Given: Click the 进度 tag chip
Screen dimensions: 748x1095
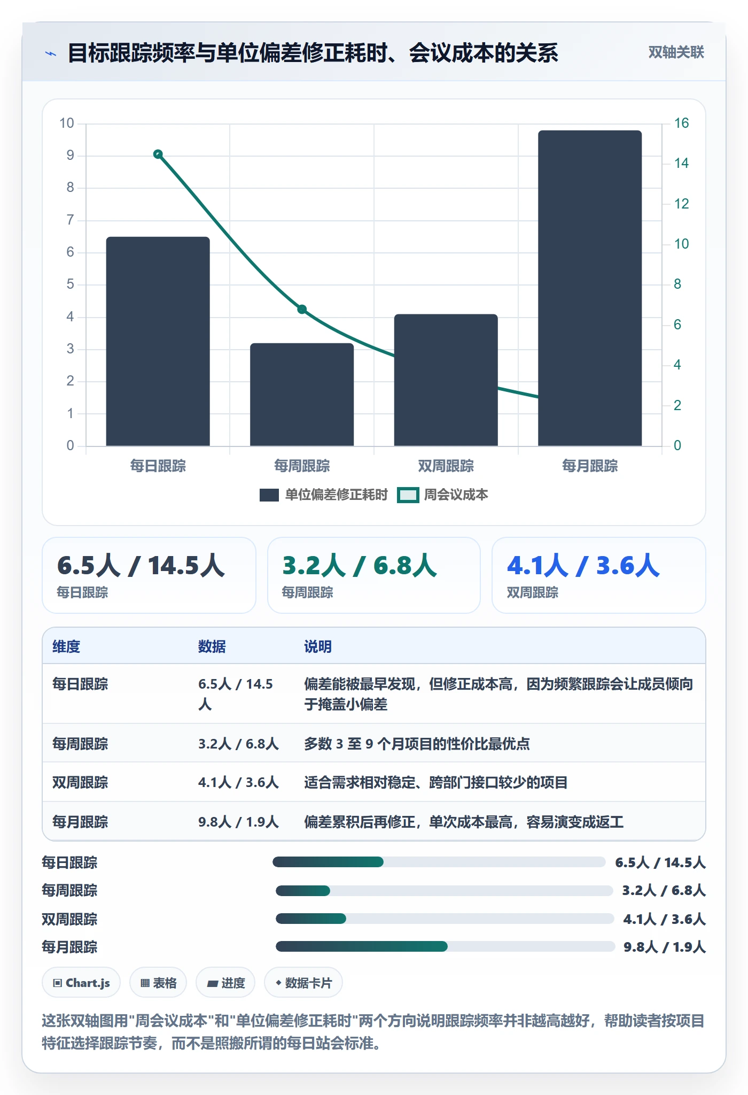Looking at the screenshot, I should tap(225, 983).
